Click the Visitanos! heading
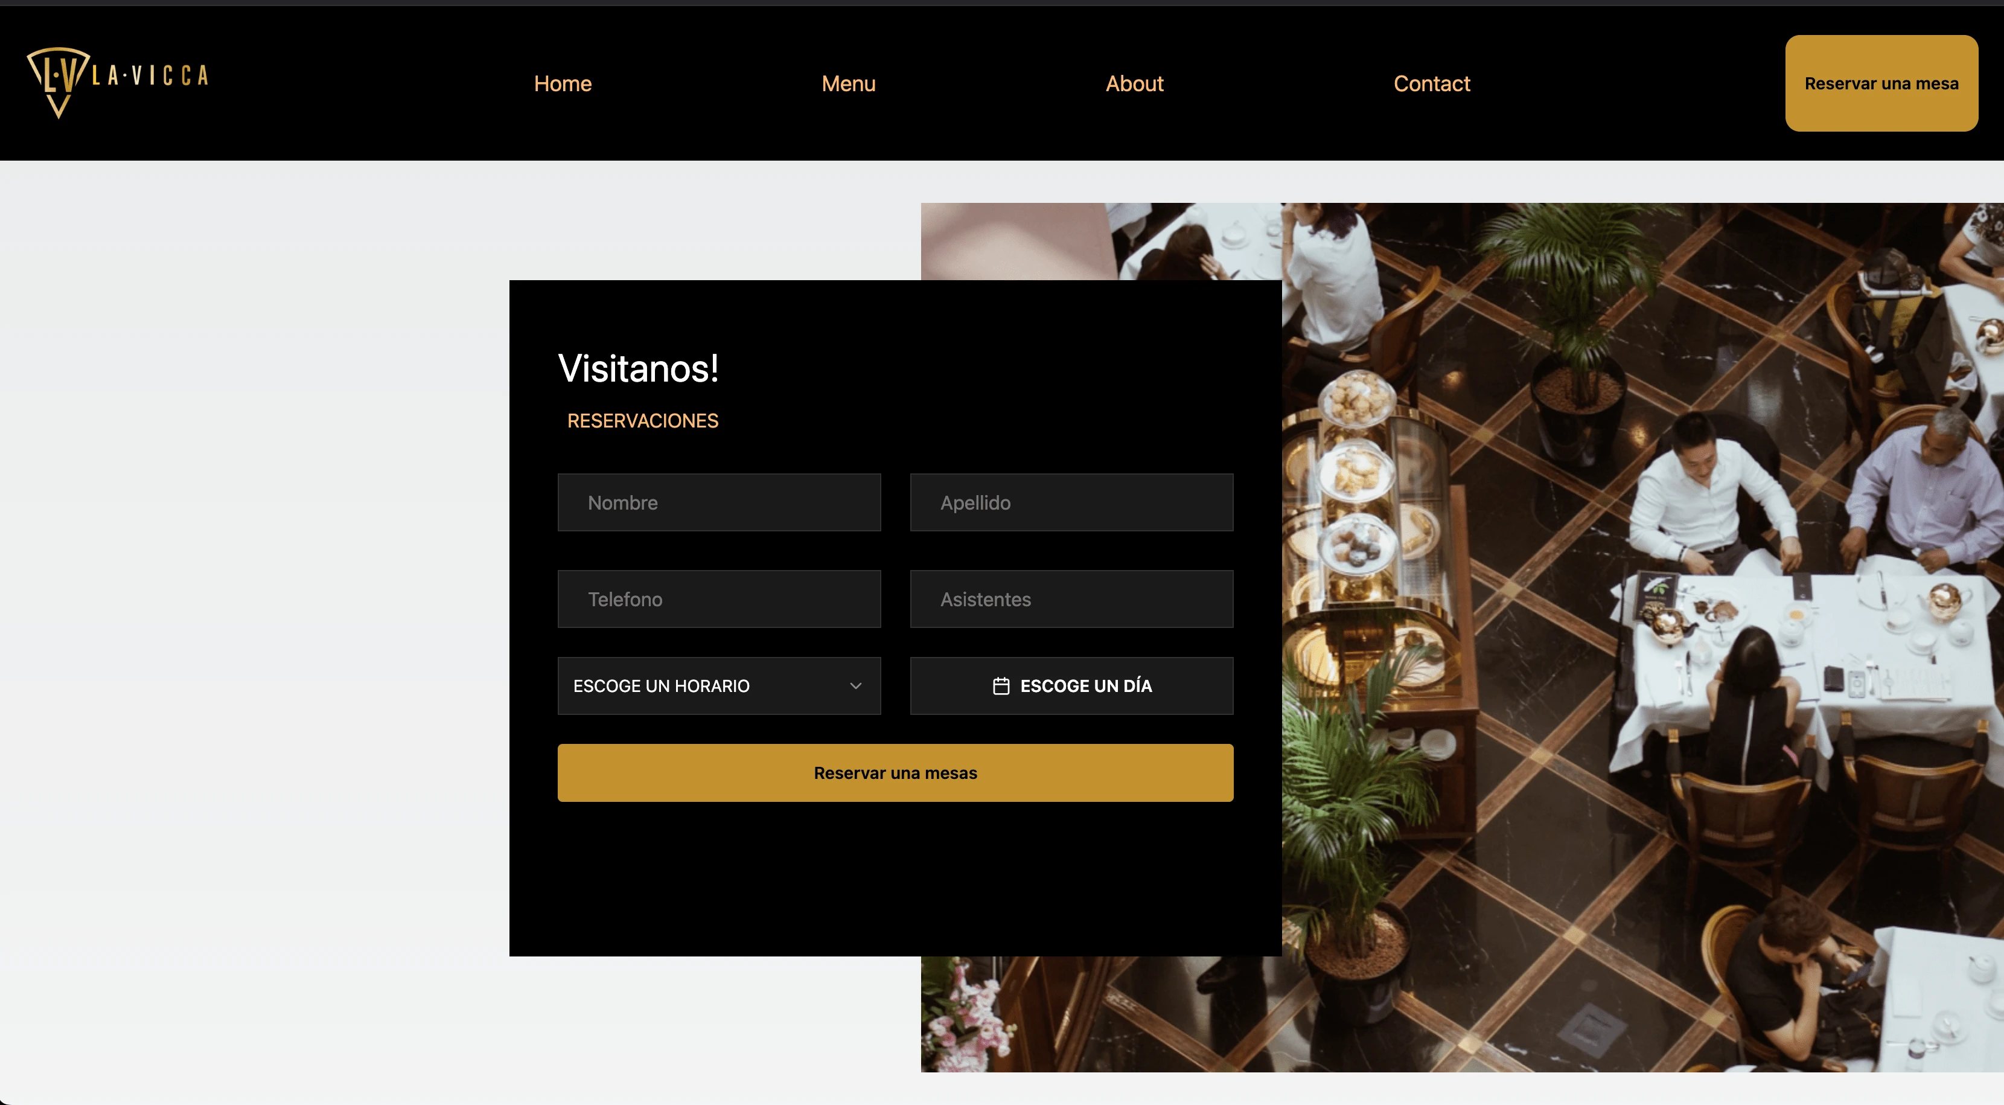Screen dimensions: 2004x1105 click(638, 368)
